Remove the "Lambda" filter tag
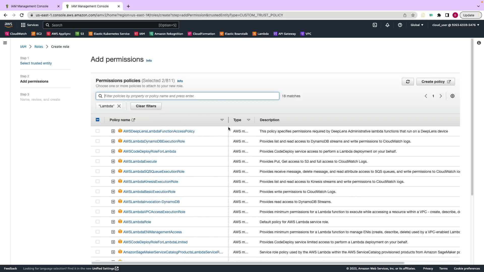 click(x=119, y=106)
